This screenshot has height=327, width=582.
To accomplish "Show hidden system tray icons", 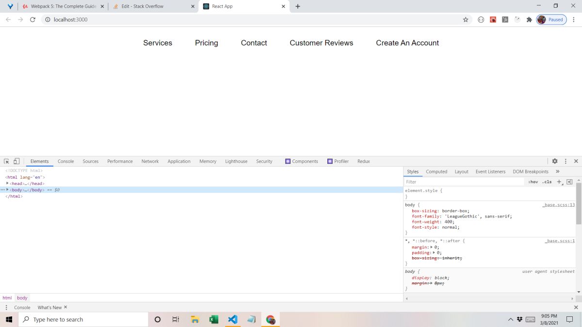I will pyautogui.click(x=511, y=319).
